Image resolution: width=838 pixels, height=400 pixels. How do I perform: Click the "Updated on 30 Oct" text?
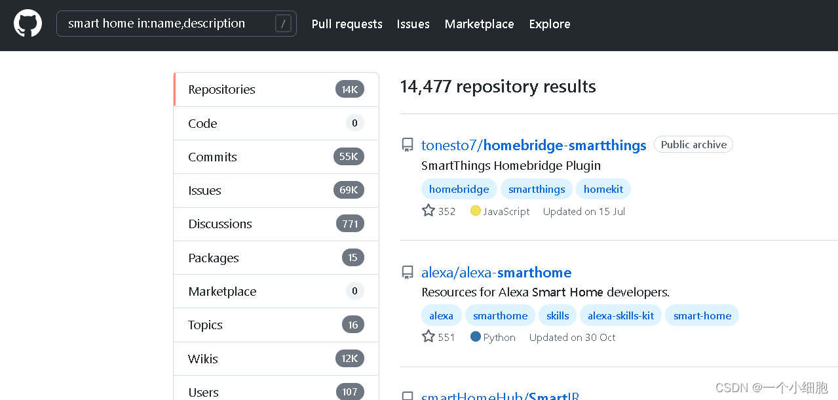(572, 337)
